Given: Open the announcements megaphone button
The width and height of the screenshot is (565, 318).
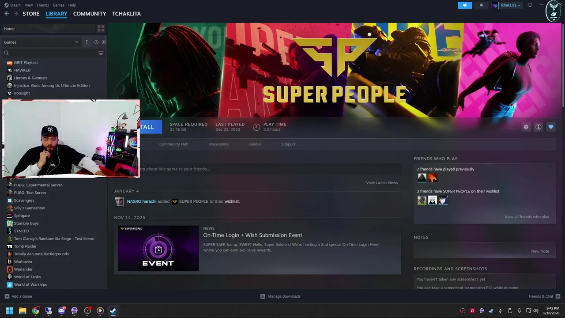Looking at the screenshot, I should [464, 5].
